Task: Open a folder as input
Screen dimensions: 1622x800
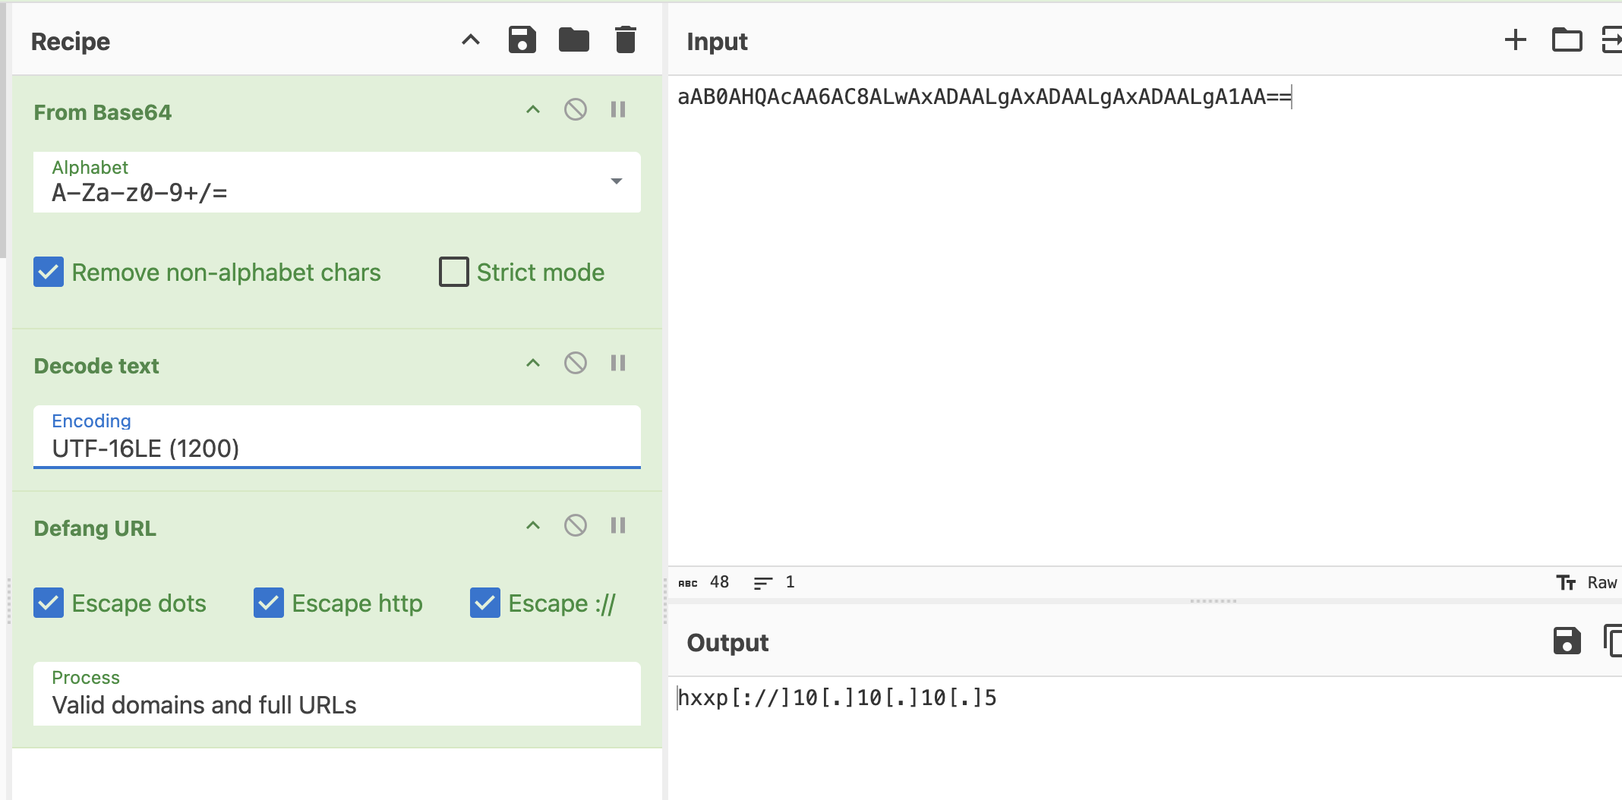Action: [1567, 39]
